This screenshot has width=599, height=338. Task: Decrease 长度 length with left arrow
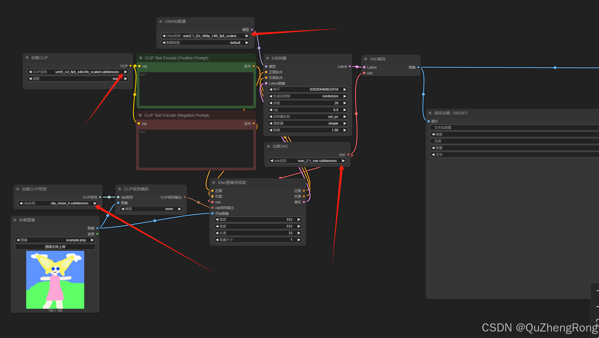tap(217, 233)
